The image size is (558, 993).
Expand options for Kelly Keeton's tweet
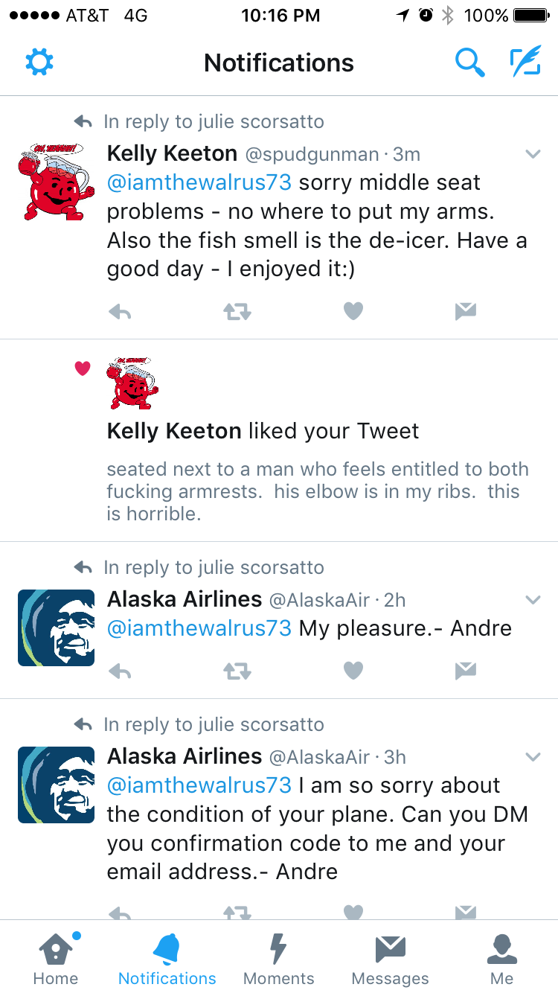point(533,154)
